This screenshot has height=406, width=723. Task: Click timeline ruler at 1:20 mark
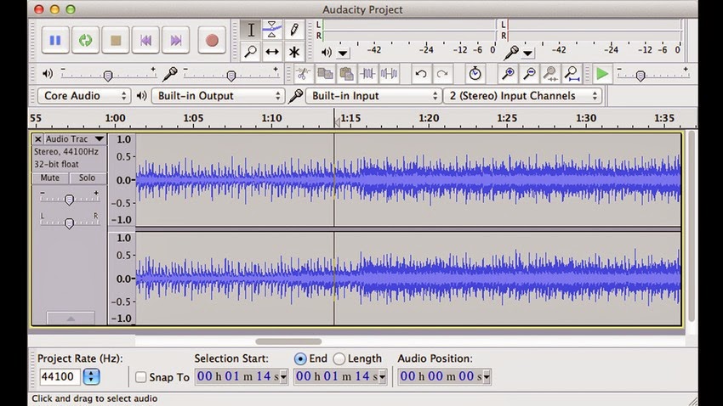coord(429,118)
